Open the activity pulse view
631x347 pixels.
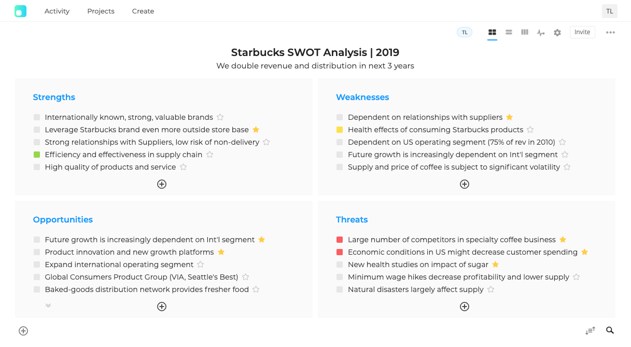(540, 32)
